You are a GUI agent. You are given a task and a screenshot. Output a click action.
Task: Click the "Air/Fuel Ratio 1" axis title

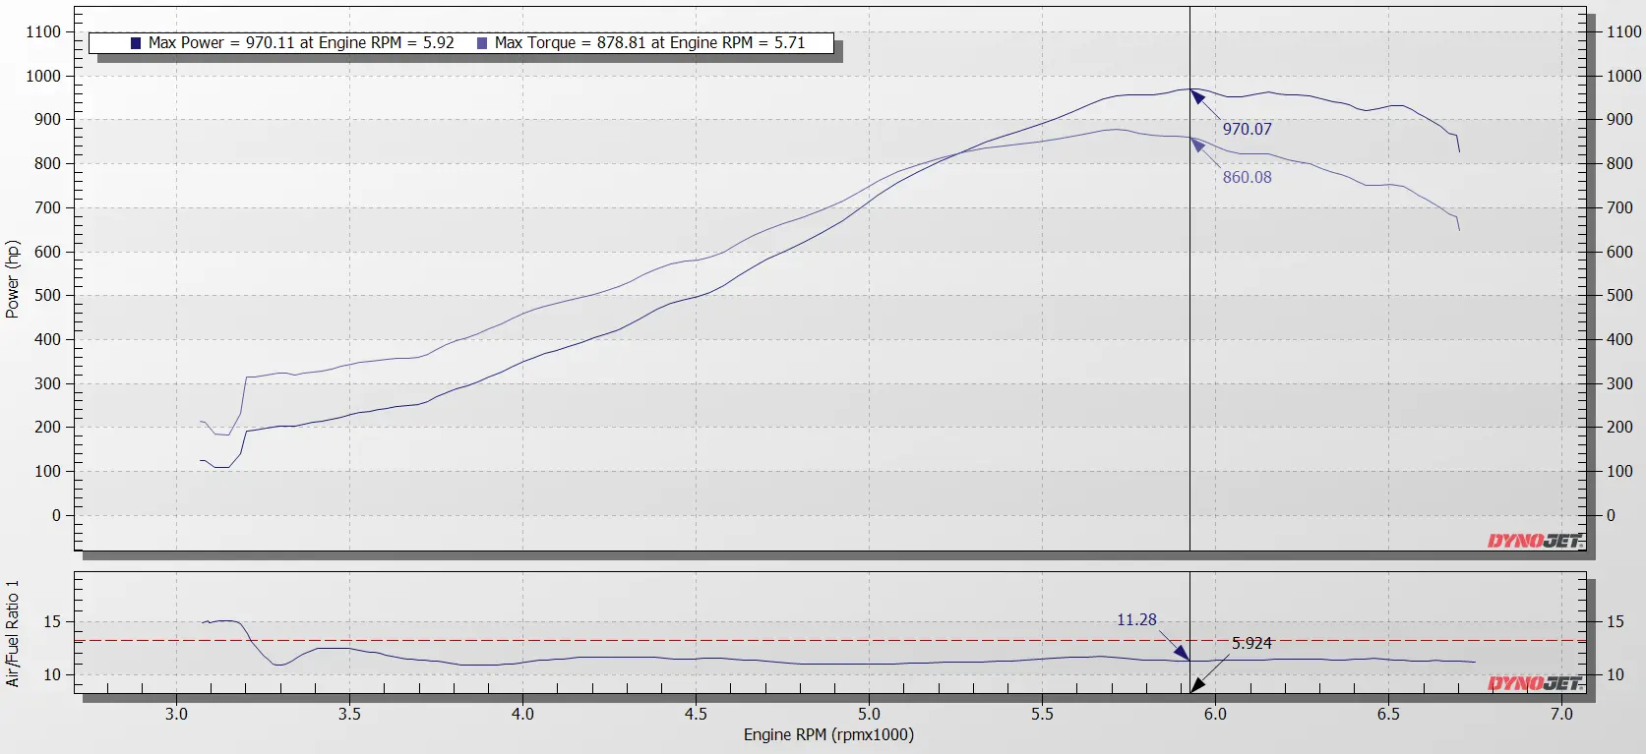point(12,633)
